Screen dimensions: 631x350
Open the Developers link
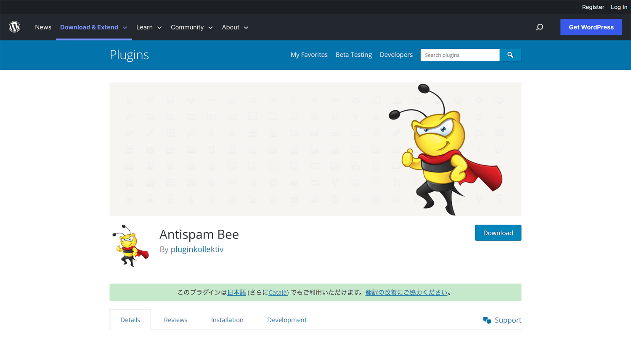[396, 55]
